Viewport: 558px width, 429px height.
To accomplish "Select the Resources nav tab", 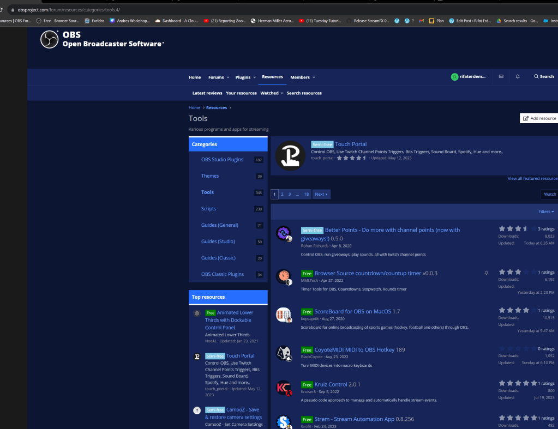I will pyautogui.click(x=272, y=77).
